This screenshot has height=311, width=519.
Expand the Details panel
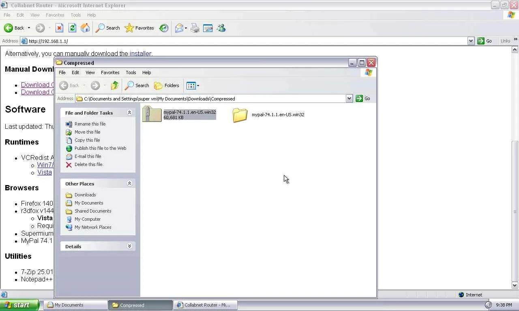tap(130, 246)
